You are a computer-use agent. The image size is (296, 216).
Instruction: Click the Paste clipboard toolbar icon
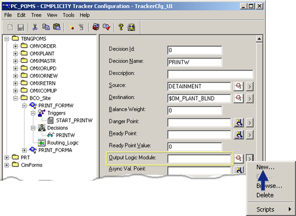57,27
